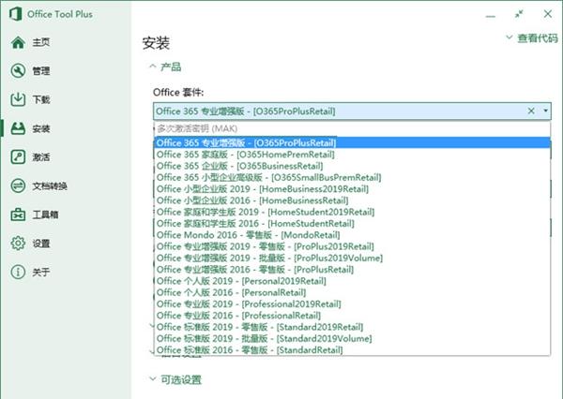Close the Office Tool Plus window
This screenshot has width=563, height=399.
point(548,14)
